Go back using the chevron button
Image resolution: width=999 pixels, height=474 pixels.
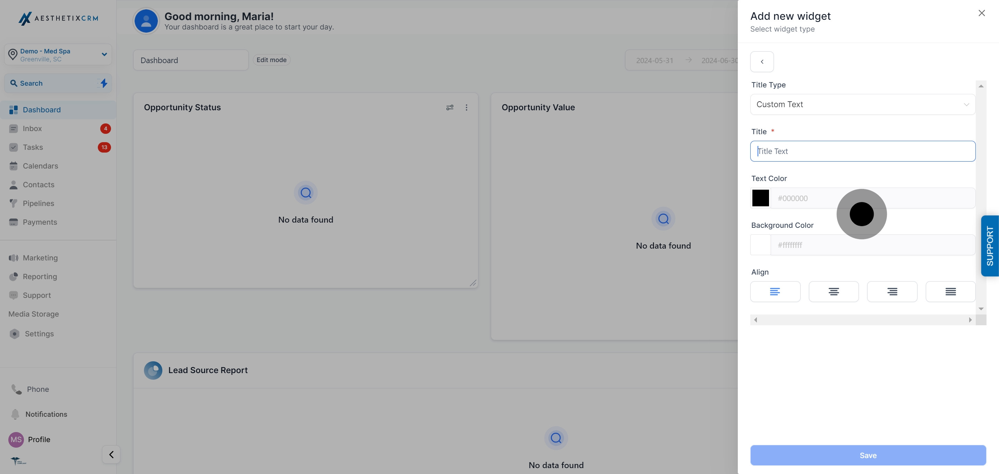(x=762, y=62)
